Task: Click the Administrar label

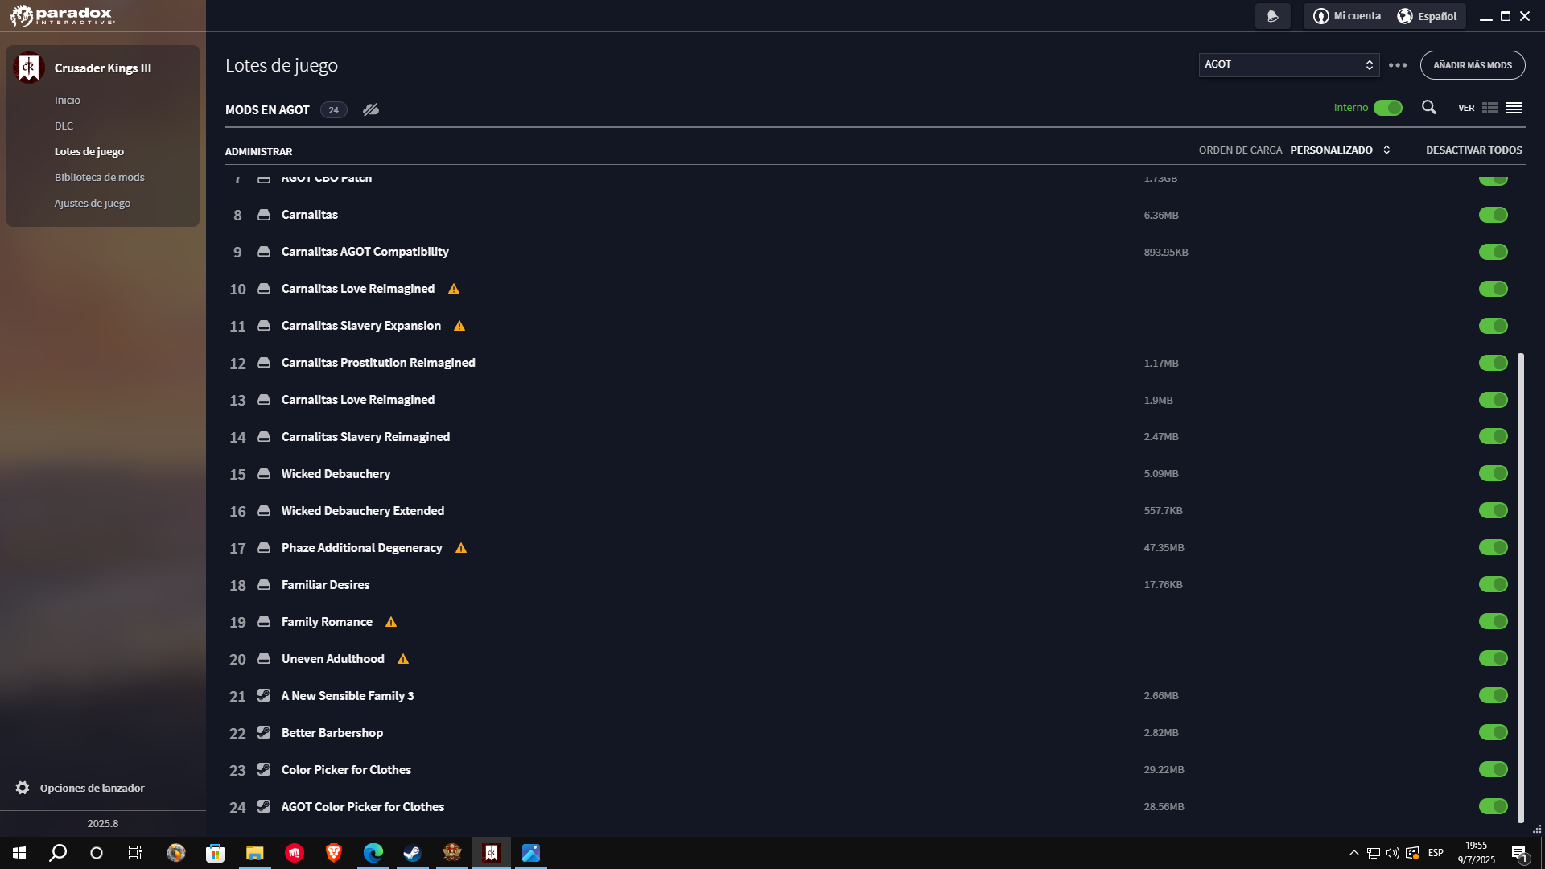Action: click(259, 151)
